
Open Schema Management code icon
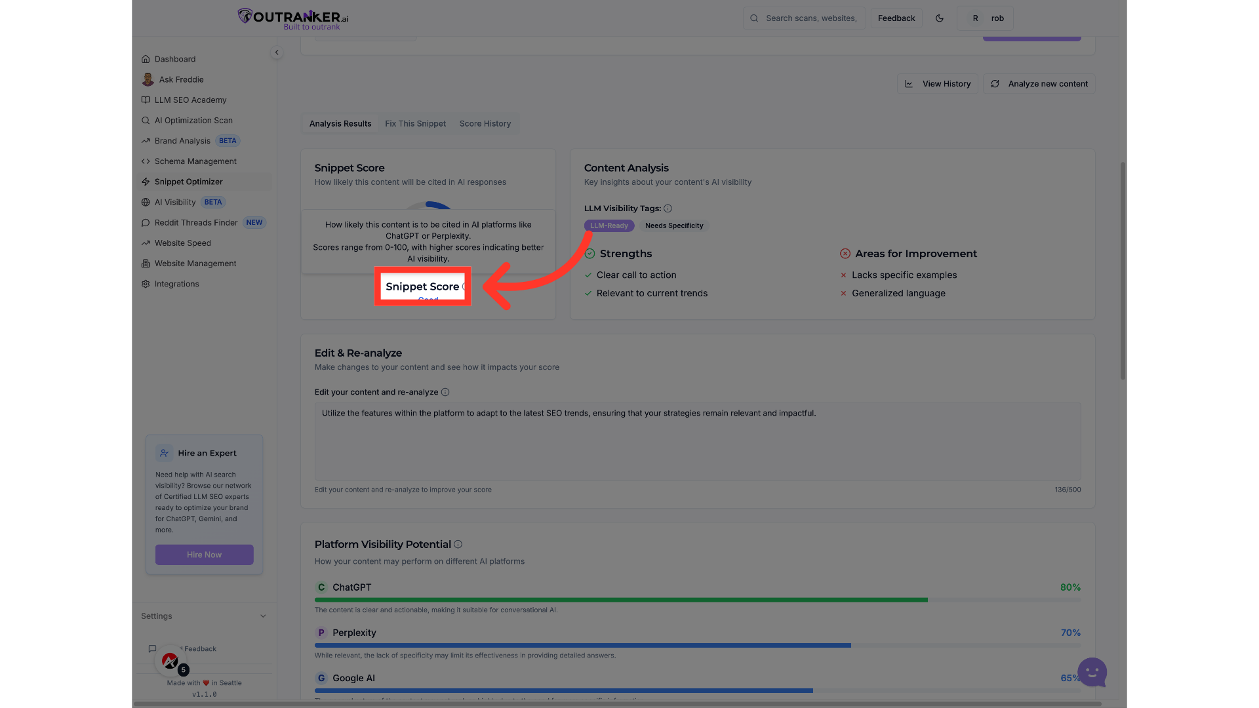146,161
